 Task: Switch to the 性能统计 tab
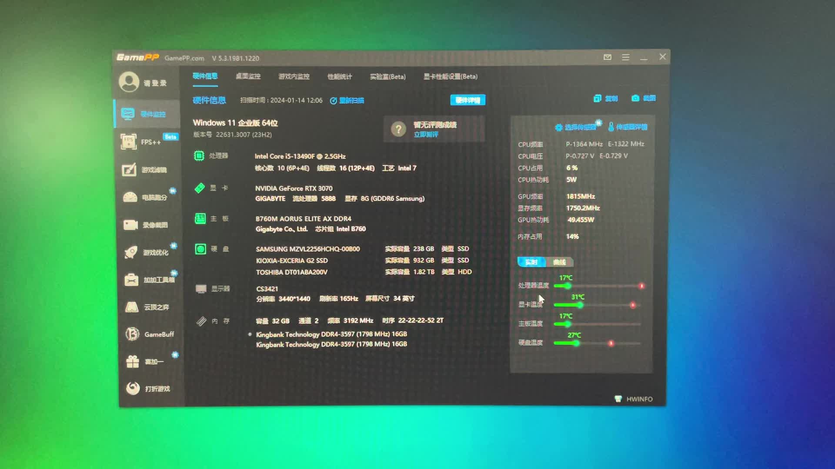340,77
